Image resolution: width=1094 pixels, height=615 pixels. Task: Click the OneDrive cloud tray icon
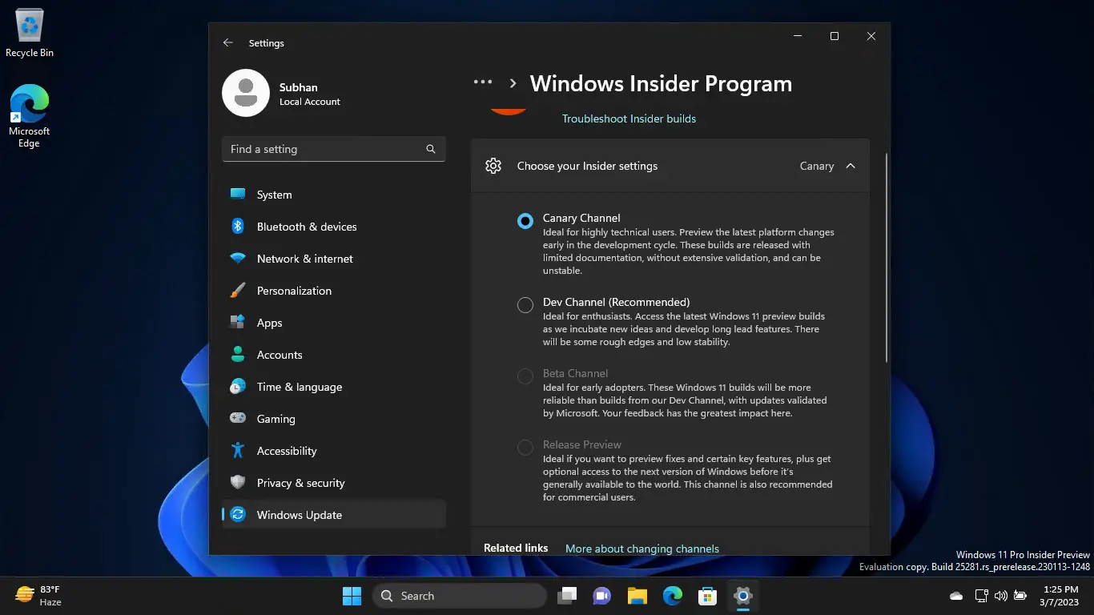tap(956, 596)
